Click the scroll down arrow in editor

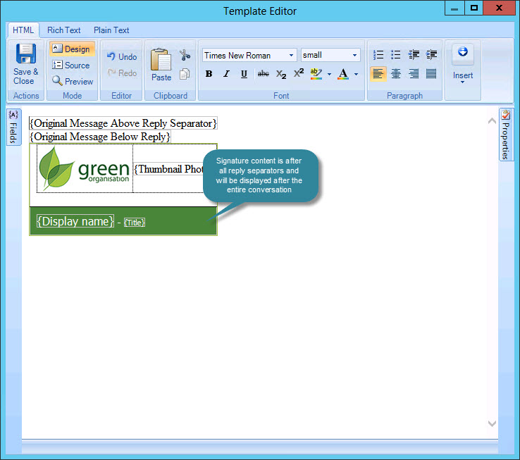coord(492,423)
